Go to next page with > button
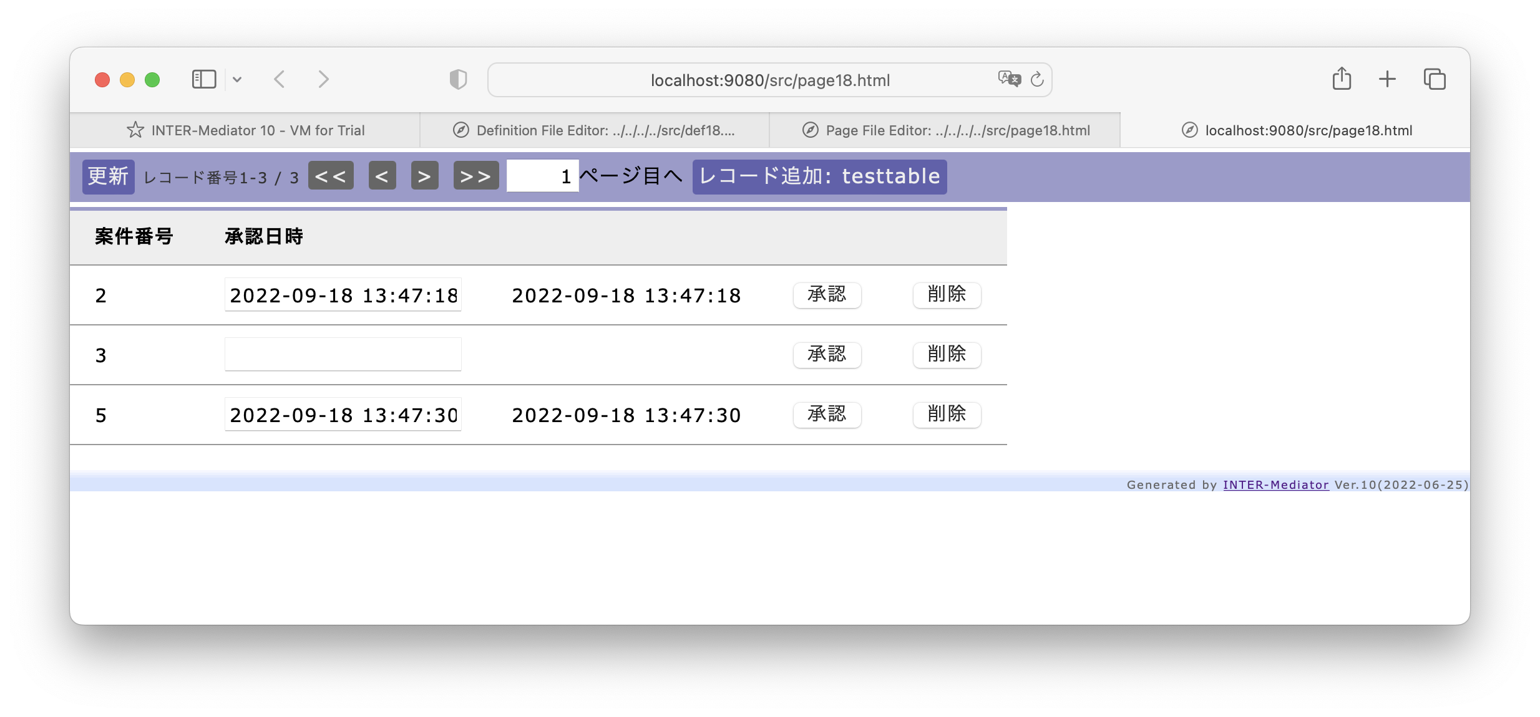This screenshot has width=1540, height=717. pos(424,176)
